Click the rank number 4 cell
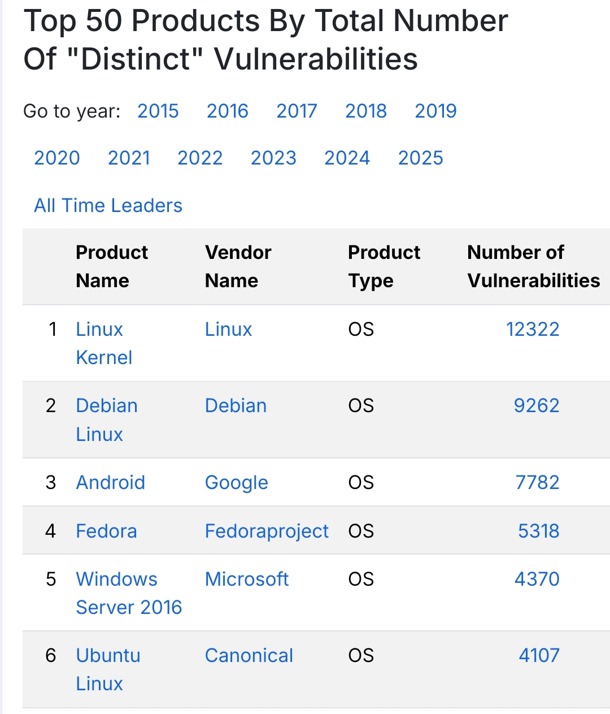Viewport: 610px width, 714px height. click(51, 531)
